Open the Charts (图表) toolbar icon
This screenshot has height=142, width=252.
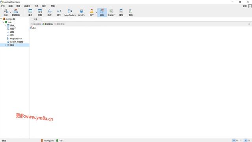(131, 13)
